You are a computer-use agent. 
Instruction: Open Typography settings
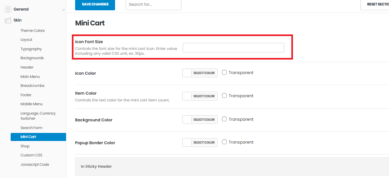pyautogui.click(x=31, y=49)
